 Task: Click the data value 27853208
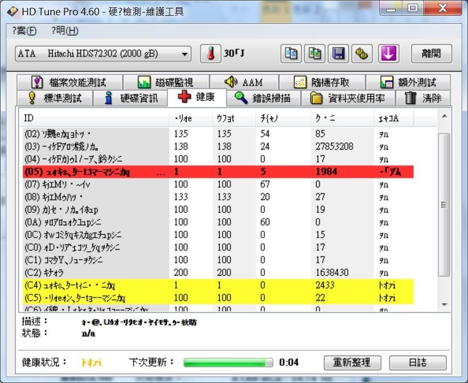coord(334,146)
